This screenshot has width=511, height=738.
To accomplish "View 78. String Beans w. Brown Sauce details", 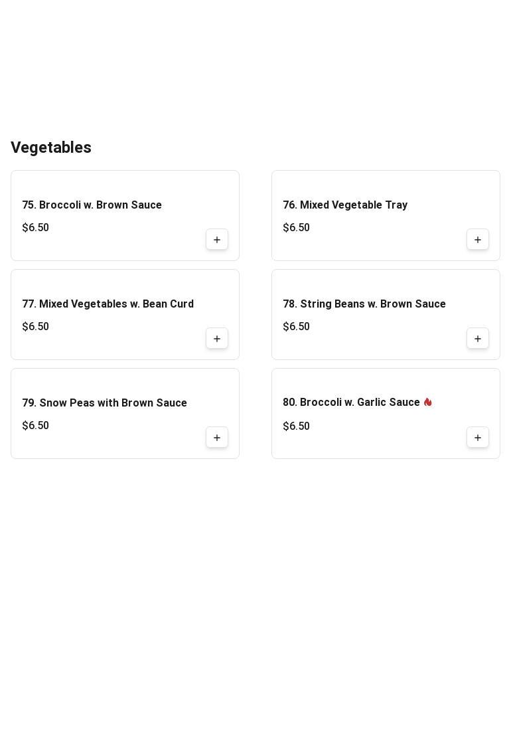I will tap(364, 304).
